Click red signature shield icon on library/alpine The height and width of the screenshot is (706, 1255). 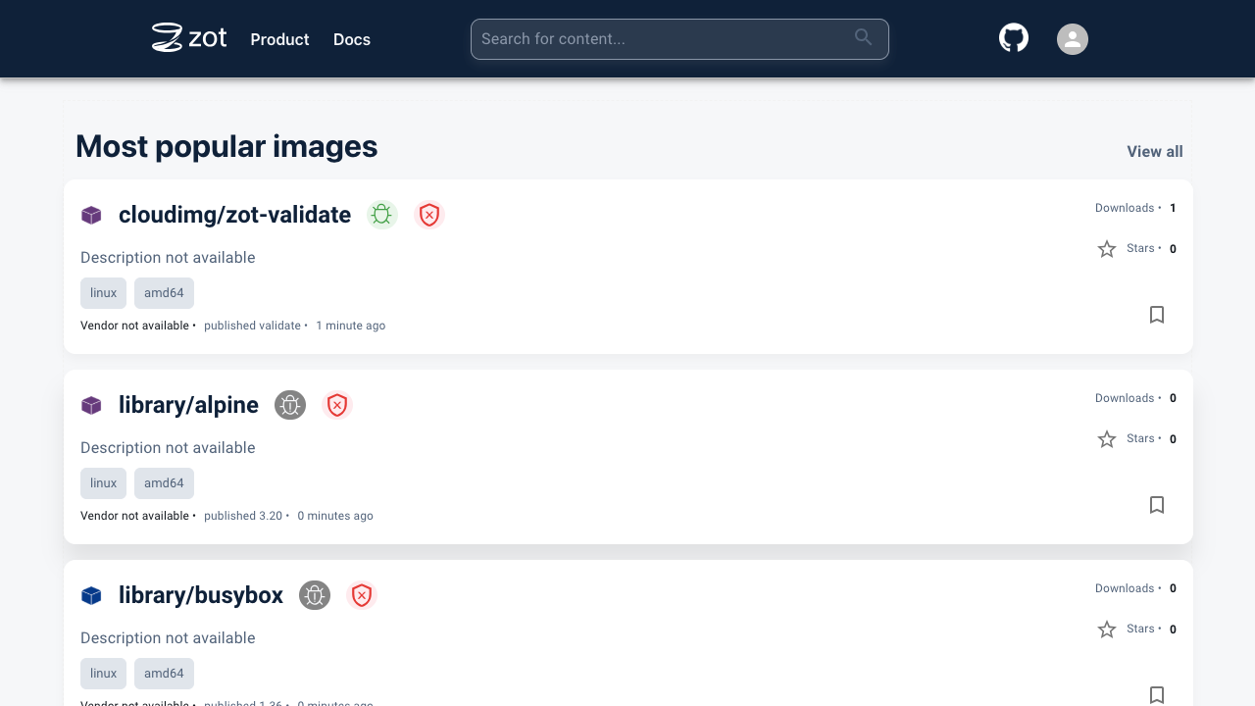click(x=337, y=405)
